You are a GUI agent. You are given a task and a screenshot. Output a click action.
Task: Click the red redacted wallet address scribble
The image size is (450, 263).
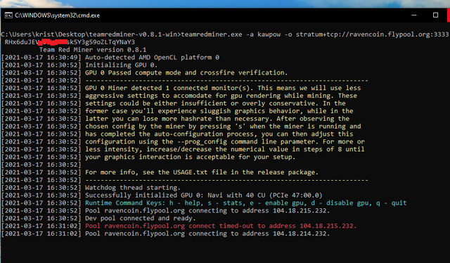pyautogui.click(x=52, y=42)
